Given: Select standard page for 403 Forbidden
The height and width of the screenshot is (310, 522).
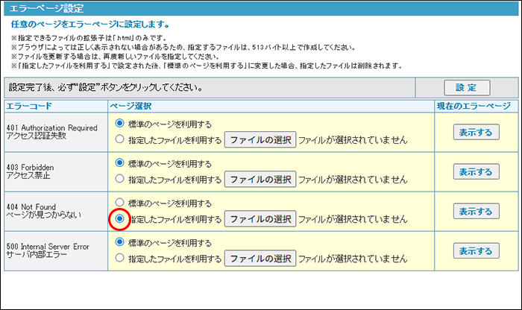Looking at the screenshot, I should (x=119, y=163).
